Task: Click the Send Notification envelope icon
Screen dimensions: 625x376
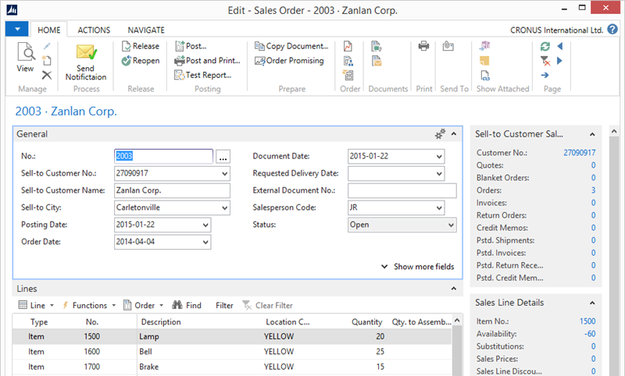Action: click(x=86, y=52)
